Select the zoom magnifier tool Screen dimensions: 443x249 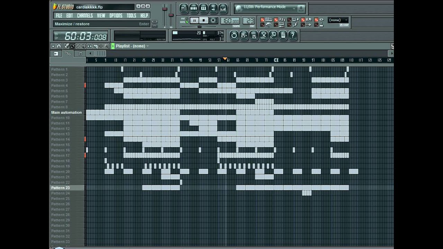107,46
